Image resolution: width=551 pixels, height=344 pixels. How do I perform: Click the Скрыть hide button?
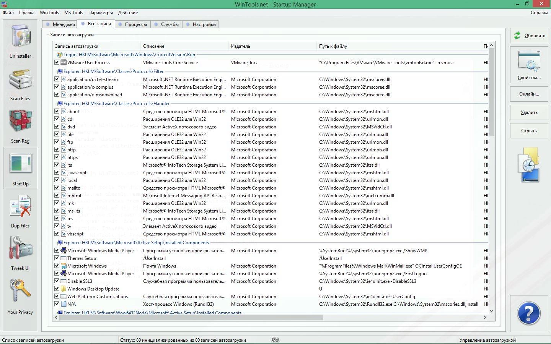[529, 131]
